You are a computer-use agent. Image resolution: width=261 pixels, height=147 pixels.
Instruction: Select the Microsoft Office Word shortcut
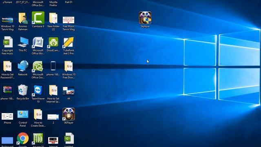(x=38, y=42)
